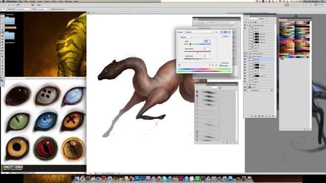
Task: Click the Skype icon in the Dock
Action: coord(165,178)
